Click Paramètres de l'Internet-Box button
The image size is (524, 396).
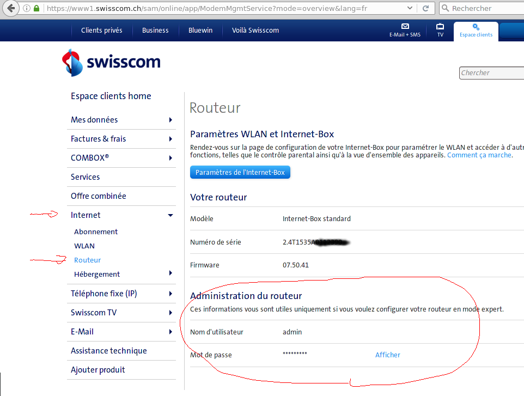pyautogui.click(x=240, y=173)
